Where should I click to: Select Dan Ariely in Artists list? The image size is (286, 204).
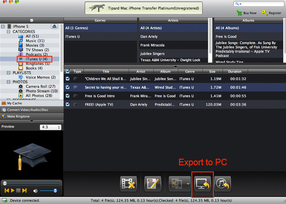[x=173, y=36]
